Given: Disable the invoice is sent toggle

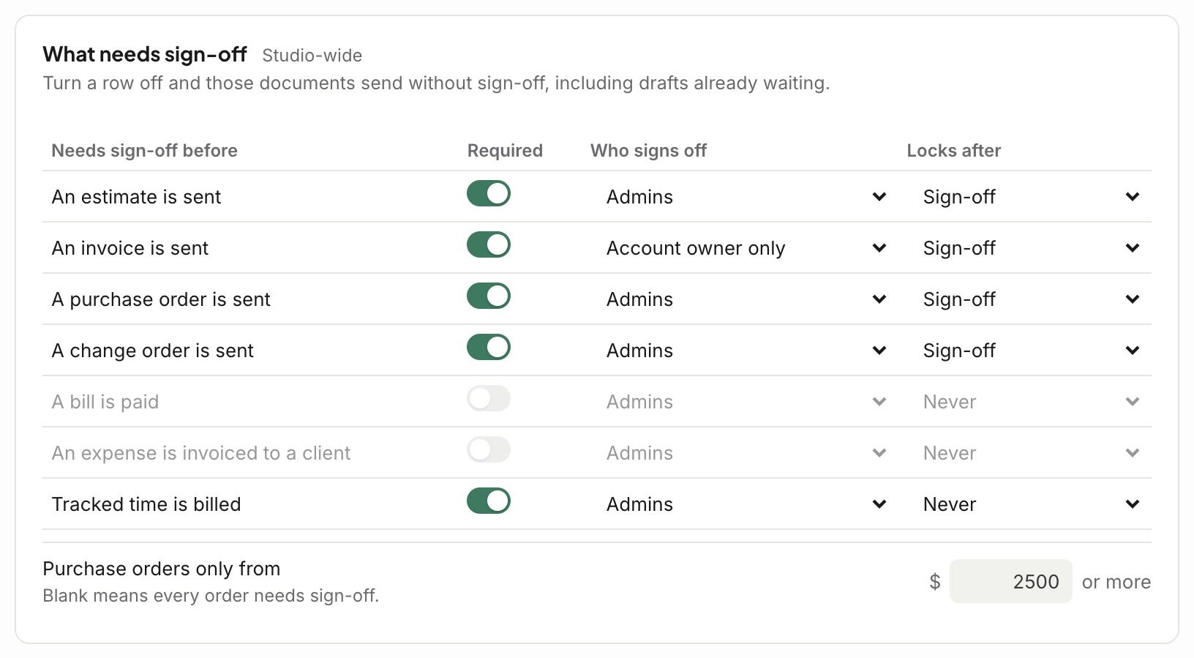Looking at the screenshot, I should [x=489, y=245].
